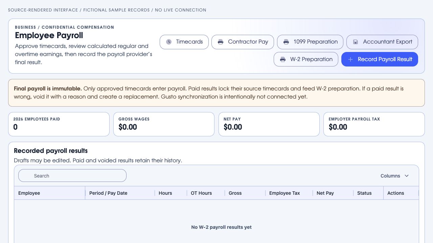Click the printer icon on Contractor Pay
This screenshot has width=433, height=243.
click(x=221, y=42)
